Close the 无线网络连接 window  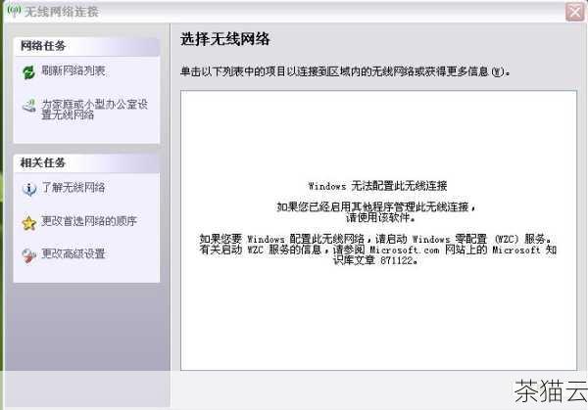tap(574, 12)
